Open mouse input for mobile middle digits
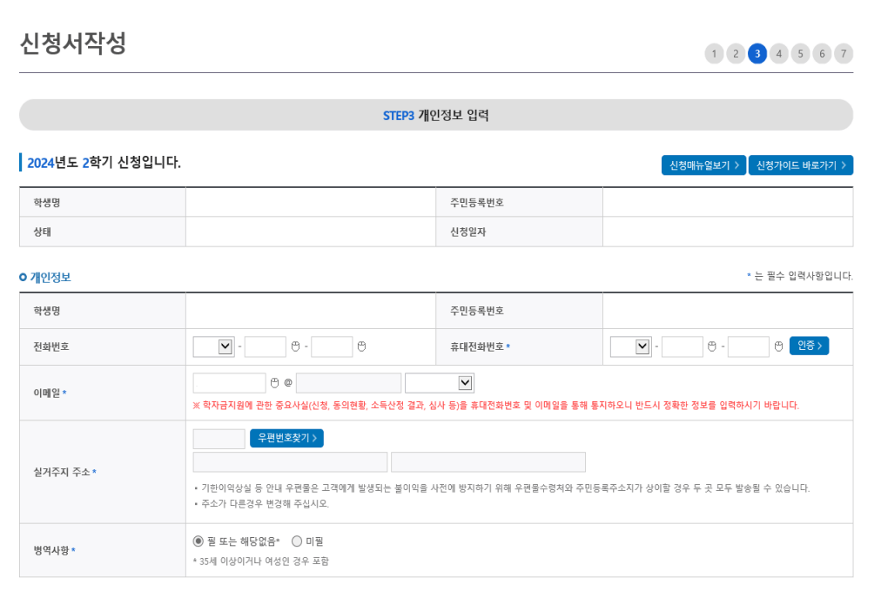Viewport: 881px width, 612px height. tap(712, 346)
